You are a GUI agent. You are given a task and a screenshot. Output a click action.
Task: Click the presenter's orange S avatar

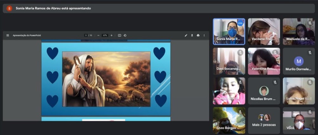pyautogui.click(x=9, y=8)
